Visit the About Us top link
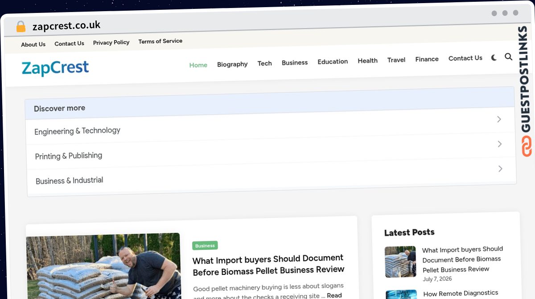This screenshot has height=299, width=535. (x=33, y=44)
